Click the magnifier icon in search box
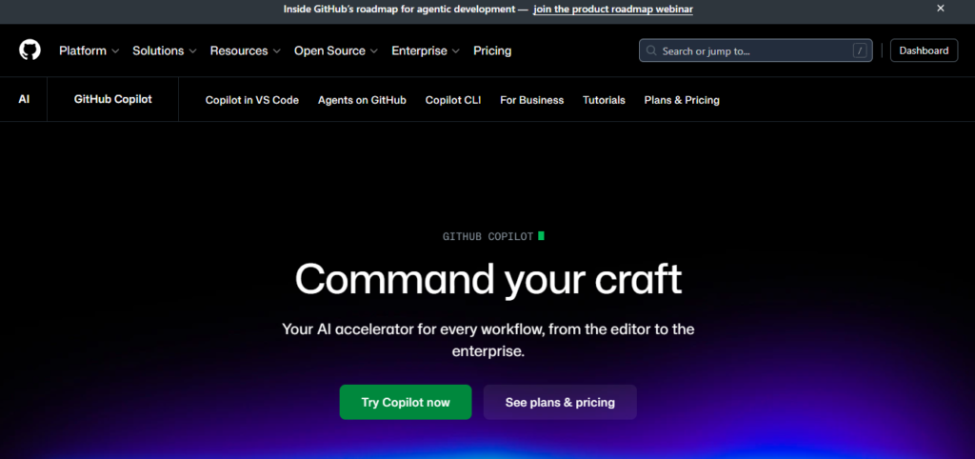975x459 pixels. [x=651, y=51]
